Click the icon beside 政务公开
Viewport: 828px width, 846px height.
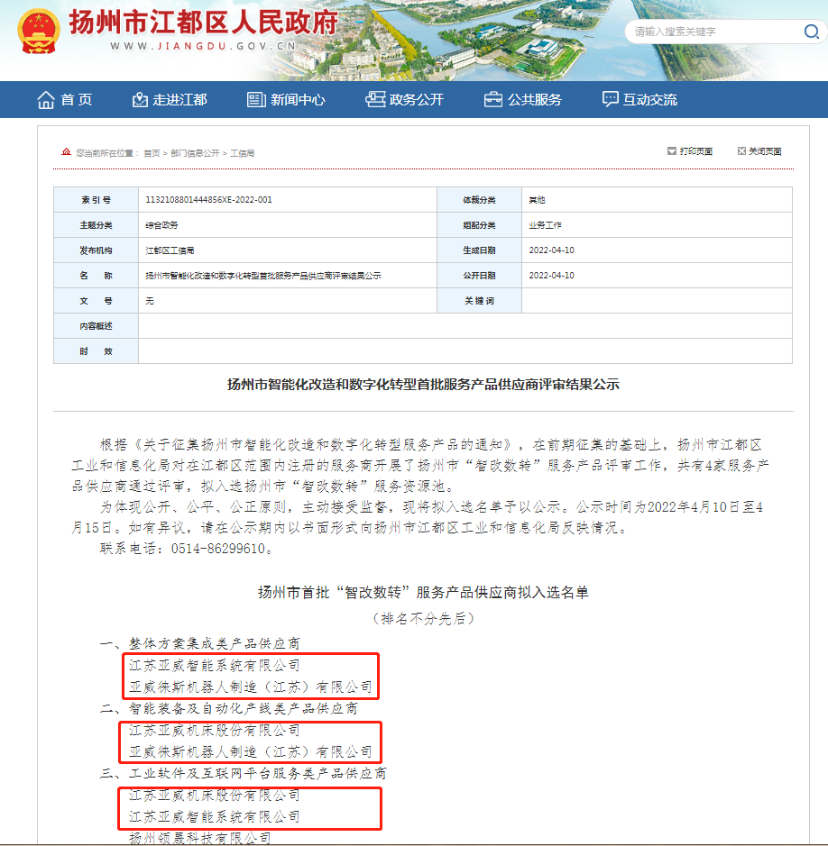[374, 100]
